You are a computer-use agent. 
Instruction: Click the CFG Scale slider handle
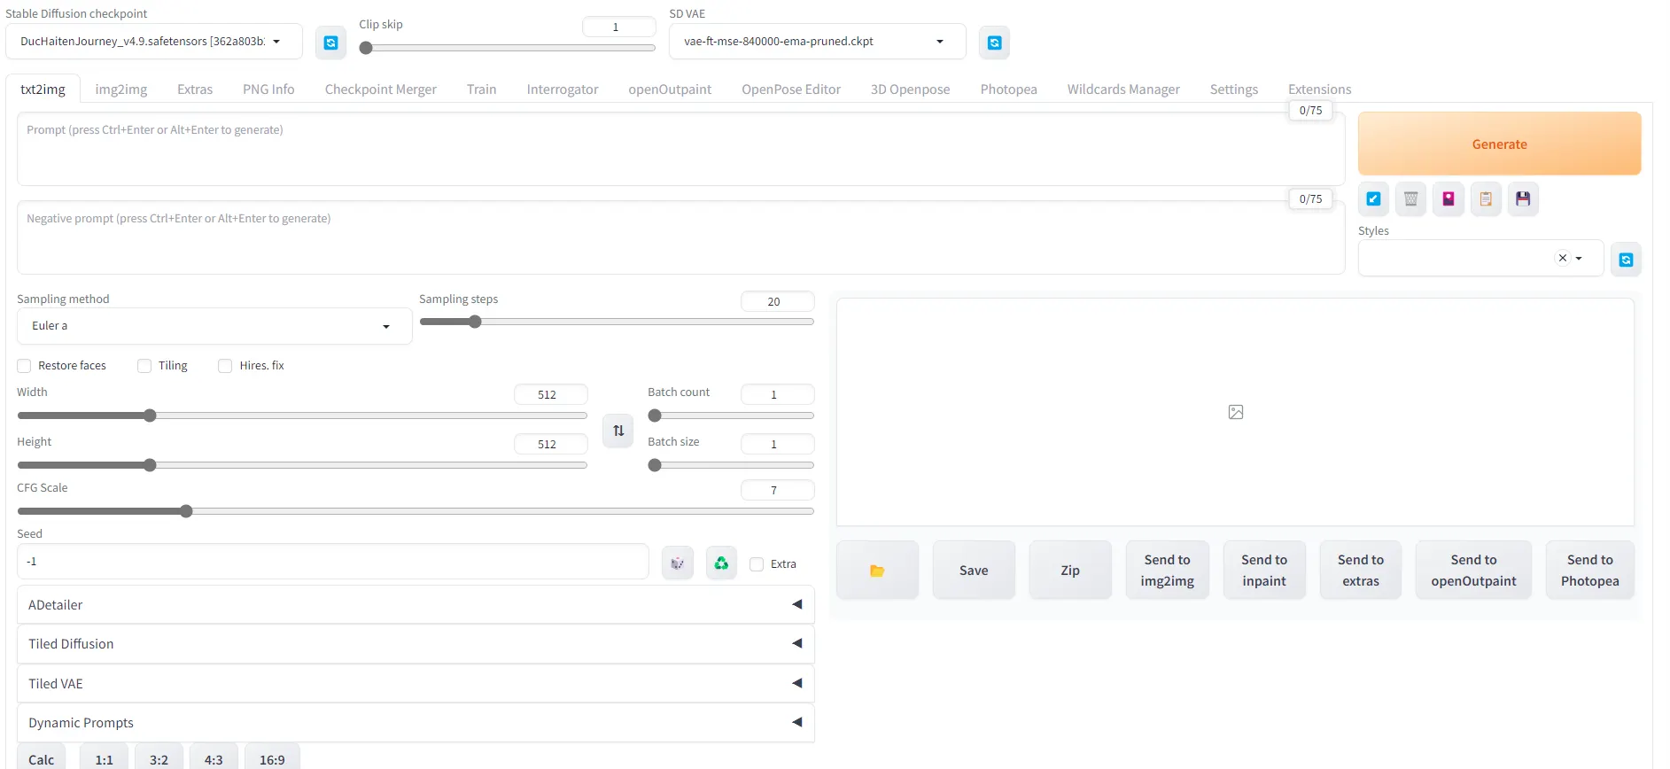186,511
